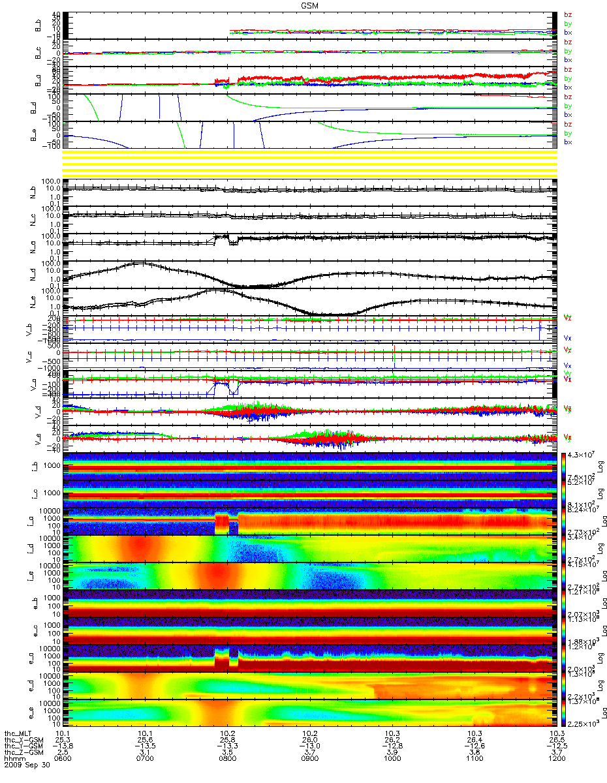
Task: Click the 1200 time tick label
Action: [x=556, y=760]
